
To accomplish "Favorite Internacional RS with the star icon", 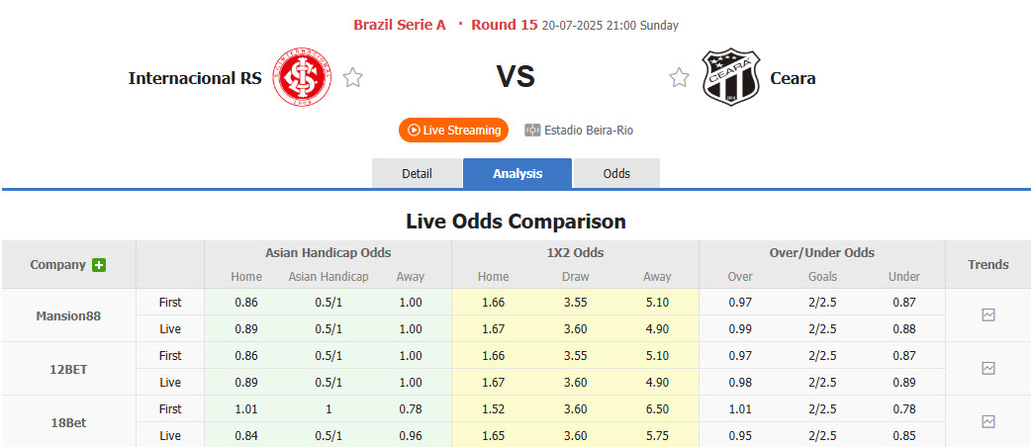I will click(x=353, y=78).
